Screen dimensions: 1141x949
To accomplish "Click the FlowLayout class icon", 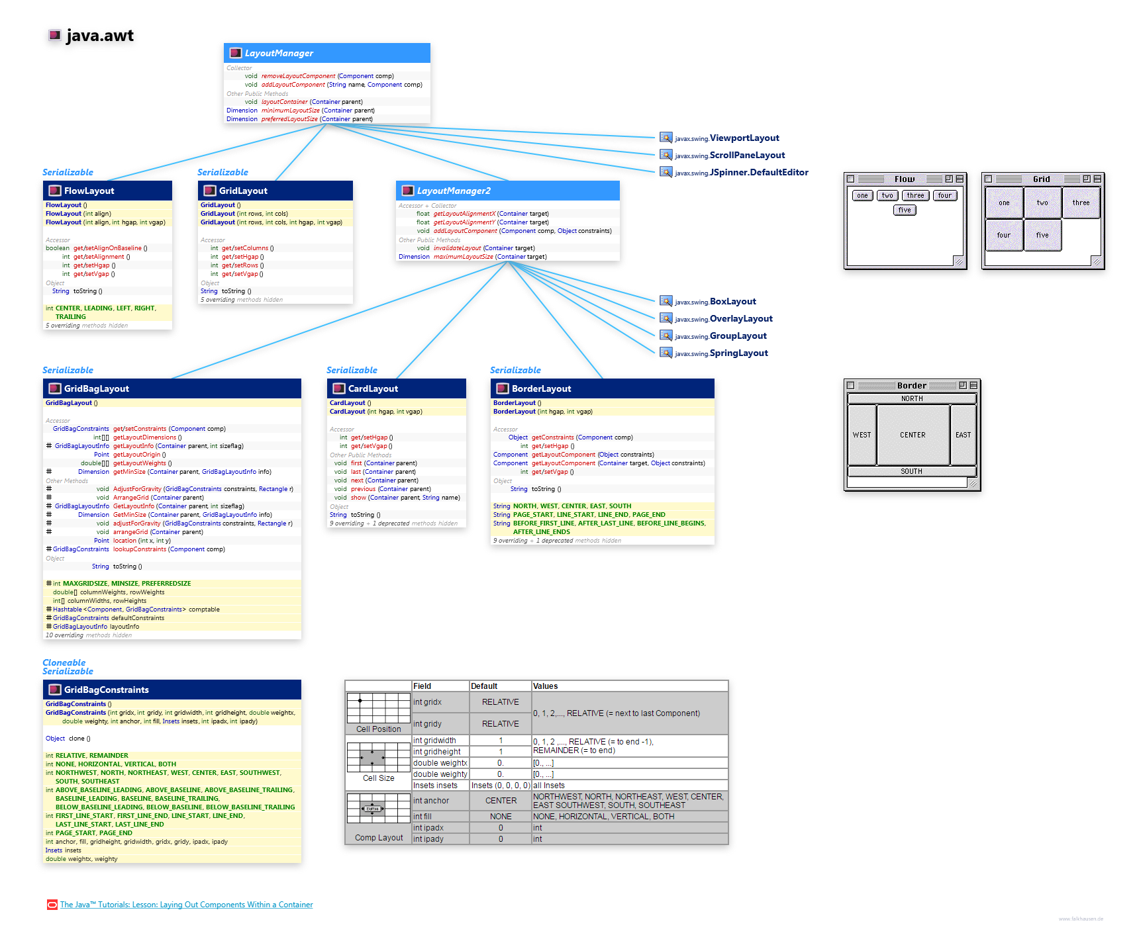I will point(55,191).
